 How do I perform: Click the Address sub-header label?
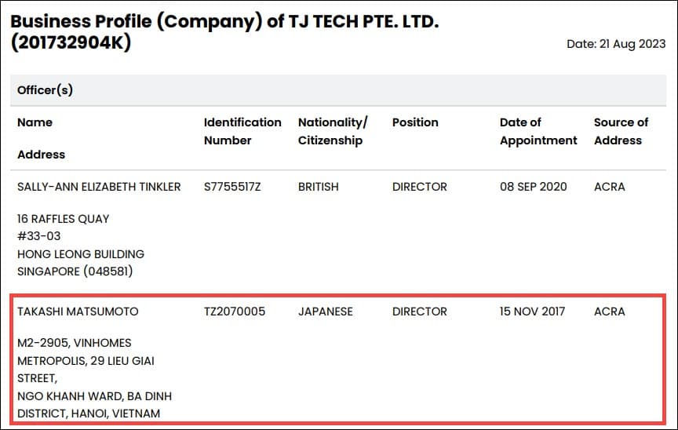point(41,155)
